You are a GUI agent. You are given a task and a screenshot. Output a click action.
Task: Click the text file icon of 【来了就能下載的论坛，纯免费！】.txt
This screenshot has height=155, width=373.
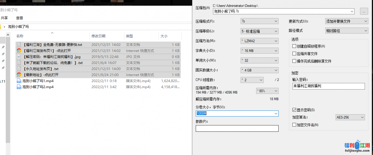pos(19,63)
